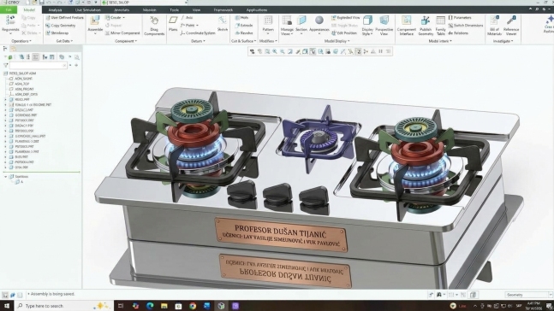
Task: Open the Datum group dropdown
Action: pyautogui.click(x=198, y=41)
